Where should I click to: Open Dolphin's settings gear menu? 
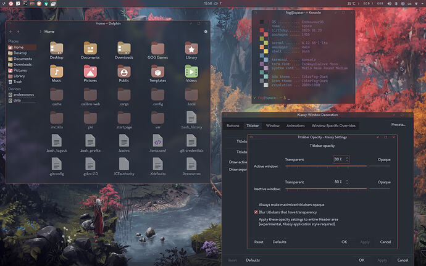coord(206,31)
